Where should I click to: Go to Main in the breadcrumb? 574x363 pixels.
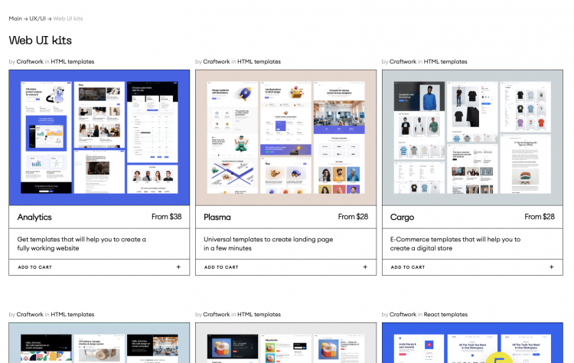click(15, 18)
